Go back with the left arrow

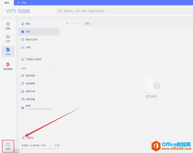[67, 23]
